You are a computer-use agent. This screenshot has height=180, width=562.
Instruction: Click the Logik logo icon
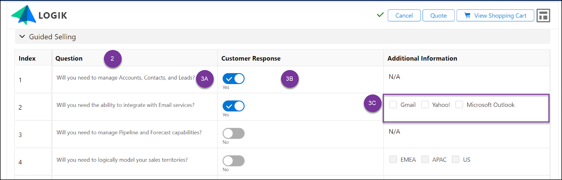[x=24, y=15]
